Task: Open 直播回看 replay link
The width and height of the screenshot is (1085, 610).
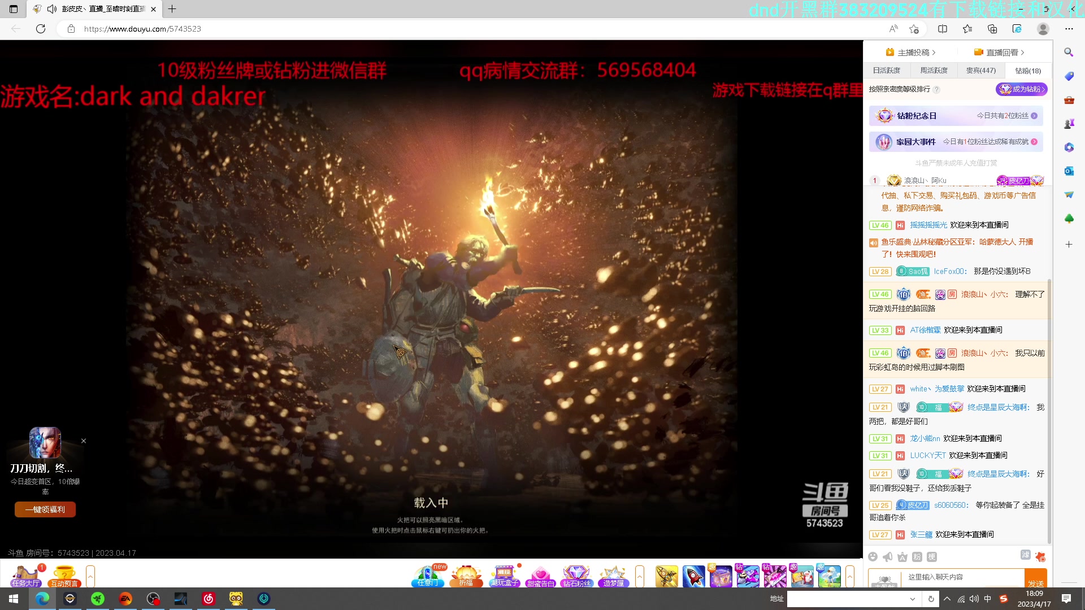Action: (x=1000, y=53)
